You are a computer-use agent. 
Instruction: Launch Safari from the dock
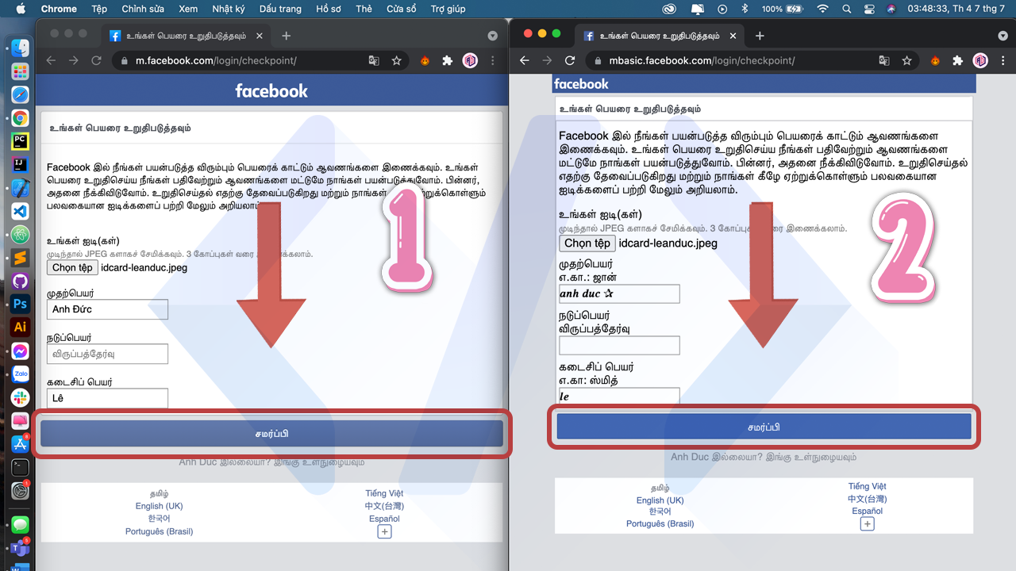coord(21,95)
